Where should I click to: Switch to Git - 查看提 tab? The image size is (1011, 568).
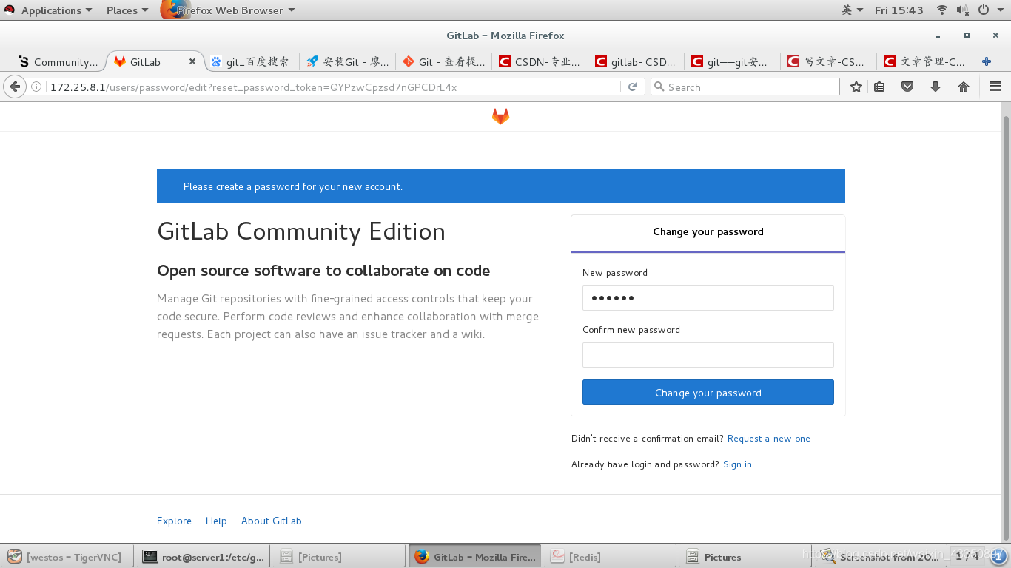(x=443, y=62)
